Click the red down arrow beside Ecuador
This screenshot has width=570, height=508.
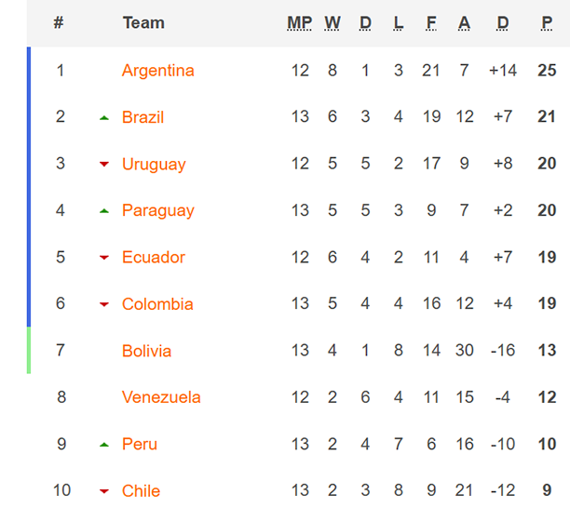pos(104,258)
